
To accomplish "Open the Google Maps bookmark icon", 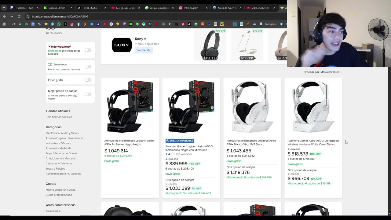I will (20, 24).
